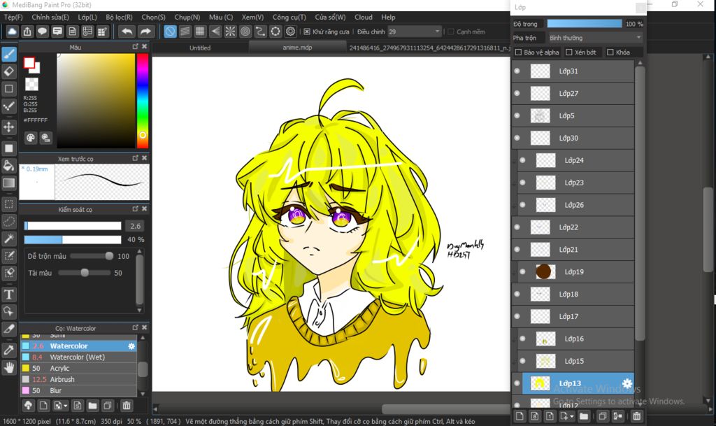Image resolution: width=716 pixels, height=426 pixels.
Task: Click the Redo arrow
Action: coord(145,31)
